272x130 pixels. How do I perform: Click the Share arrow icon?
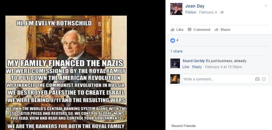pyautogui.click(x=216, y=30)
